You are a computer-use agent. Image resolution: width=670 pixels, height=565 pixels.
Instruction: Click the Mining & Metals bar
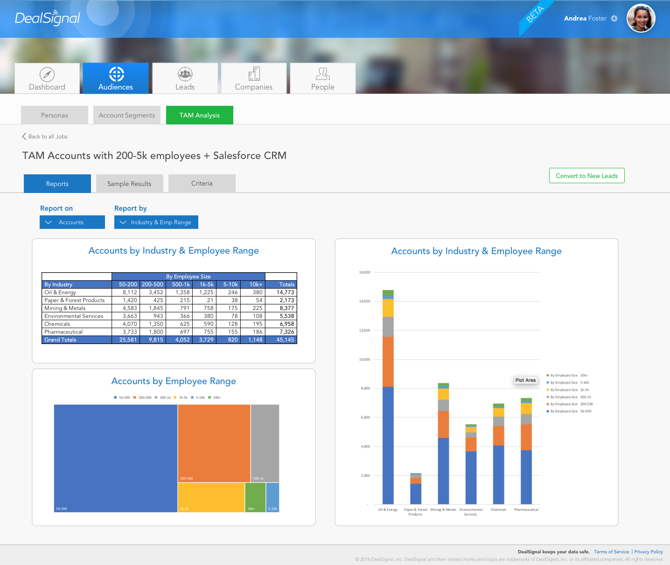[x=444, y=444]
